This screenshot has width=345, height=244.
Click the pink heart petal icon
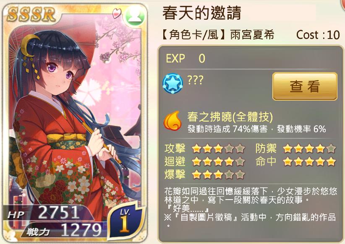click(117, 13)
